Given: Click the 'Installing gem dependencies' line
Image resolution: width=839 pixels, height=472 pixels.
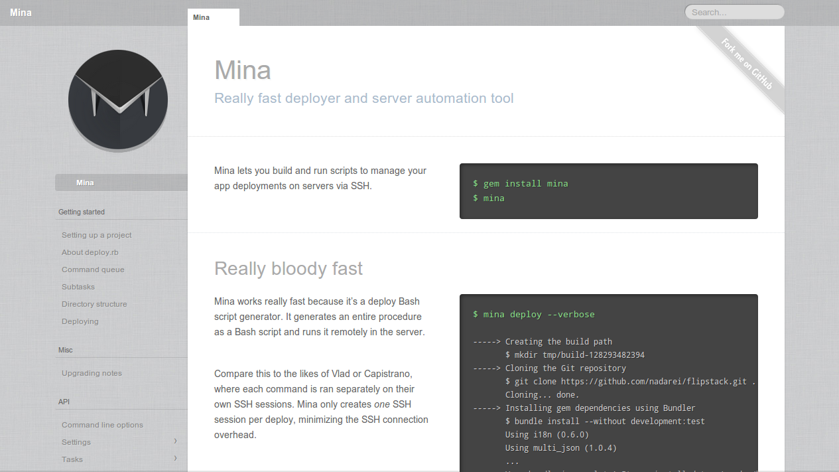Looking at the screenshot, I should 584,408.
